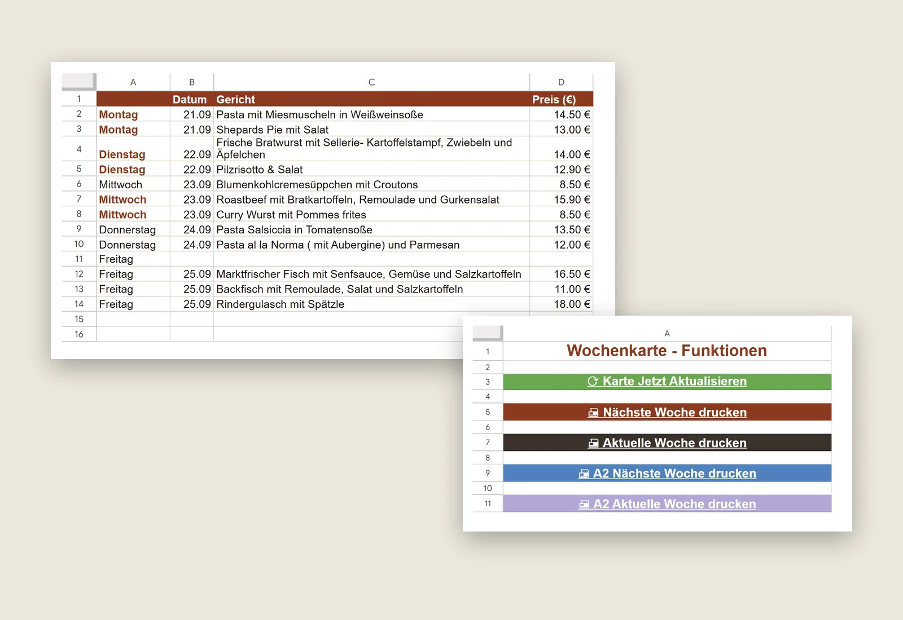Viewport: 903px width, 620px height.
Task: Select the Pasta Salsiccia in Tomatensoße cell
Action: point(371,230)
